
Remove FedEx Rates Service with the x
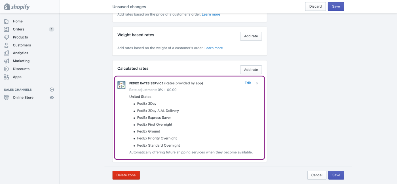[257, 83]
